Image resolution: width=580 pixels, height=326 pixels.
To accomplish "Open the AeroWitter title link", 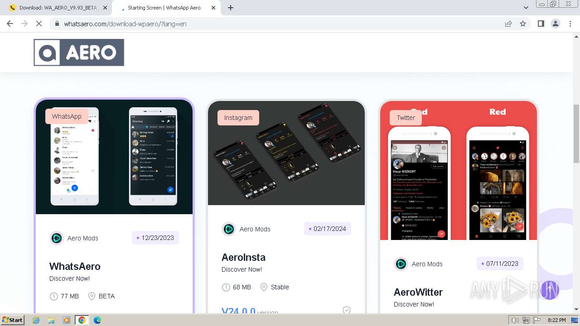I will tap(418, 292).
